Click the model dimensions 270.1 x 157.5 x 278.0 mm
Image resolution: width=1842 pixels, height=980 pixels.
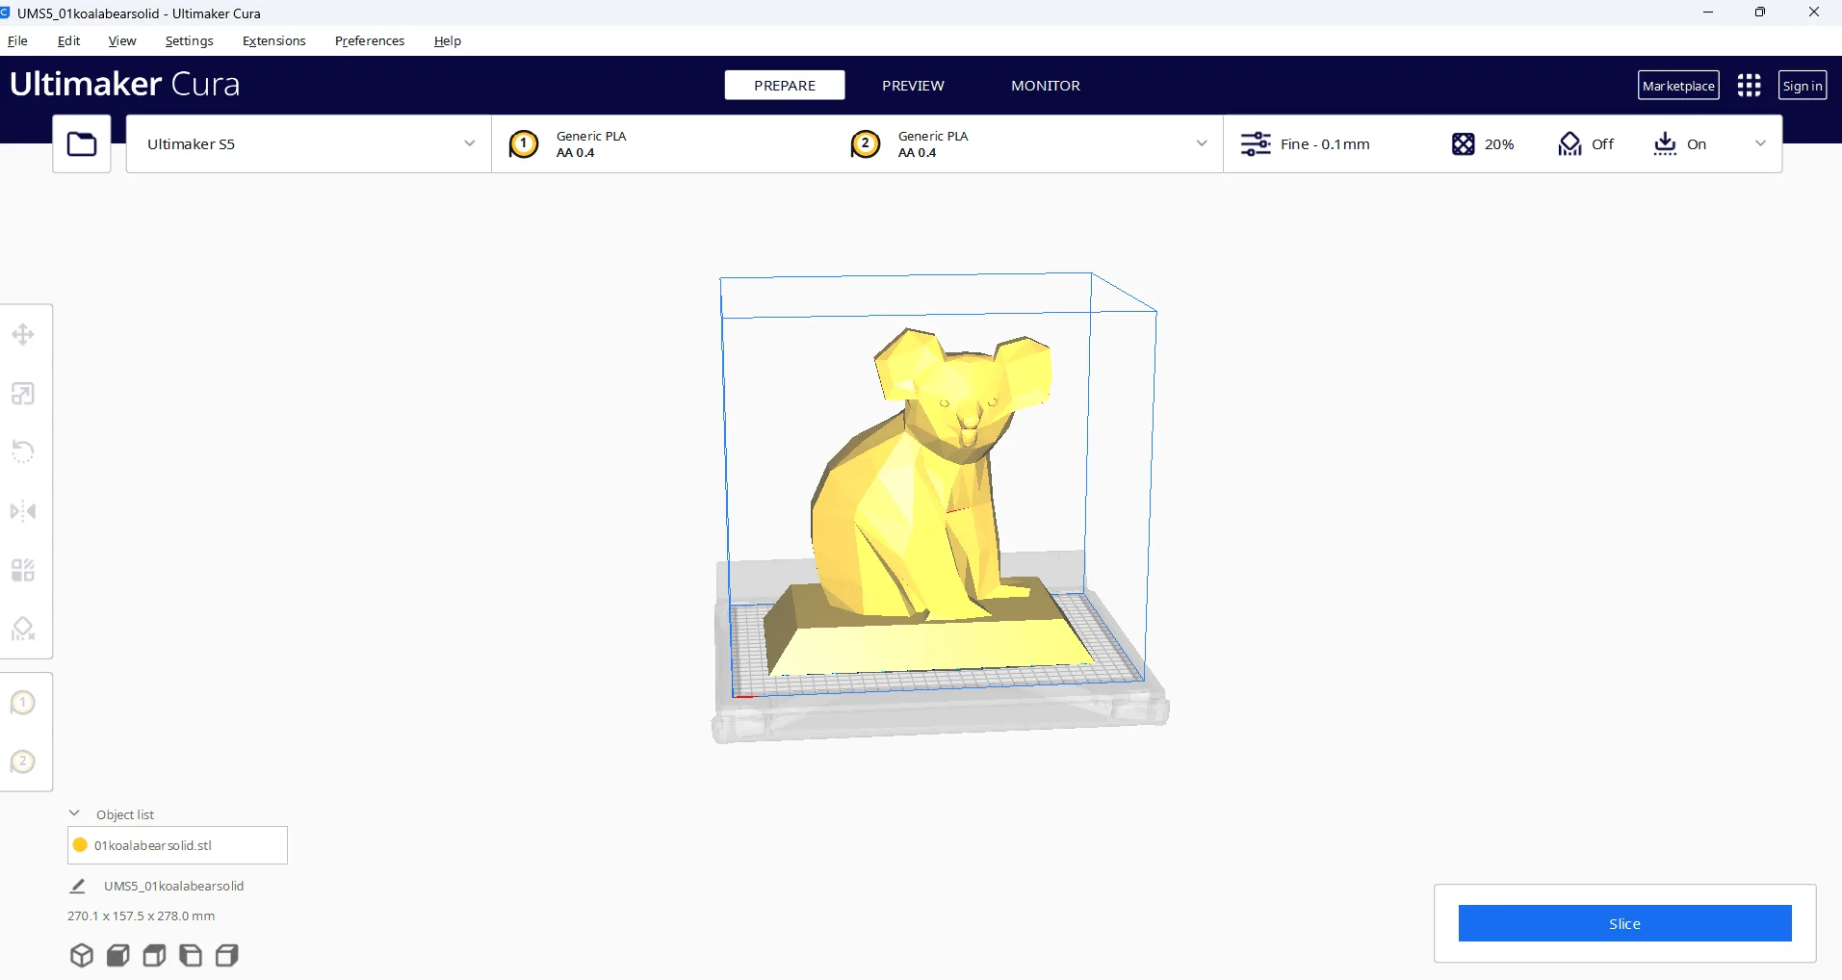point(141,916)
